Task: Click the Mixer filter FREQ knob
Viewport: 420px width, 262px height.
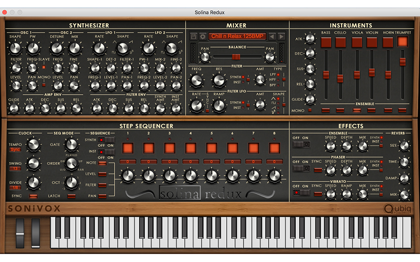Action: click(196, 81)
